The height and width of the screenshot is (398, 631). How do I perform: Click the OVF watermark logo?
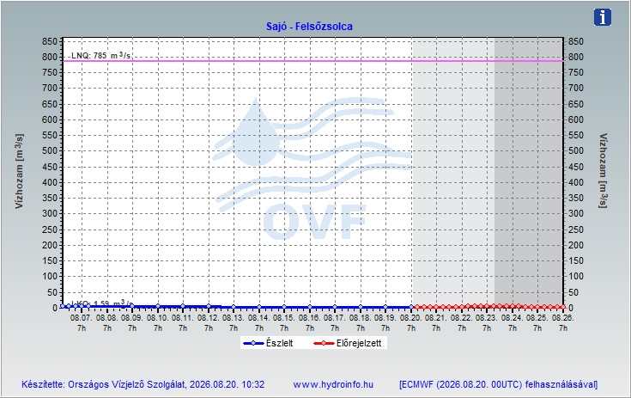(x=315, y=222)
